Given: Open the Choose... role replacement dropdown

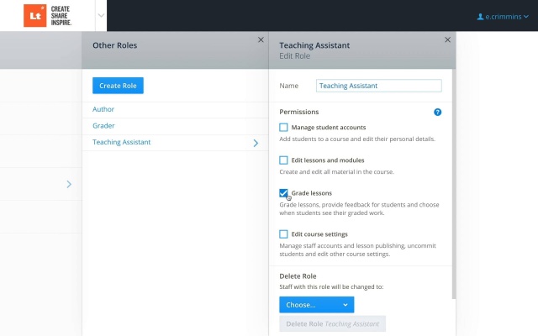Looking at the screenshot, I should click(x=316, y=304).
